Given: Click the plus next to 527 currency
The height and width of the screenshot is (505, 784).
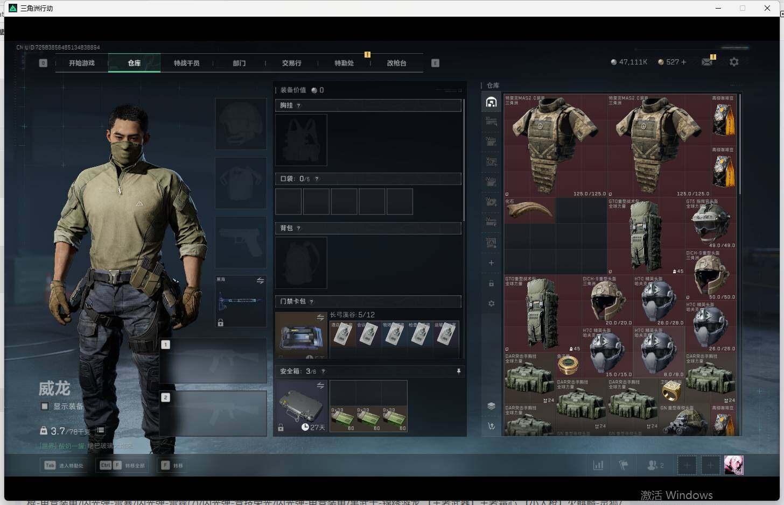Looking at the screenshot, I should tap(684, 62).
